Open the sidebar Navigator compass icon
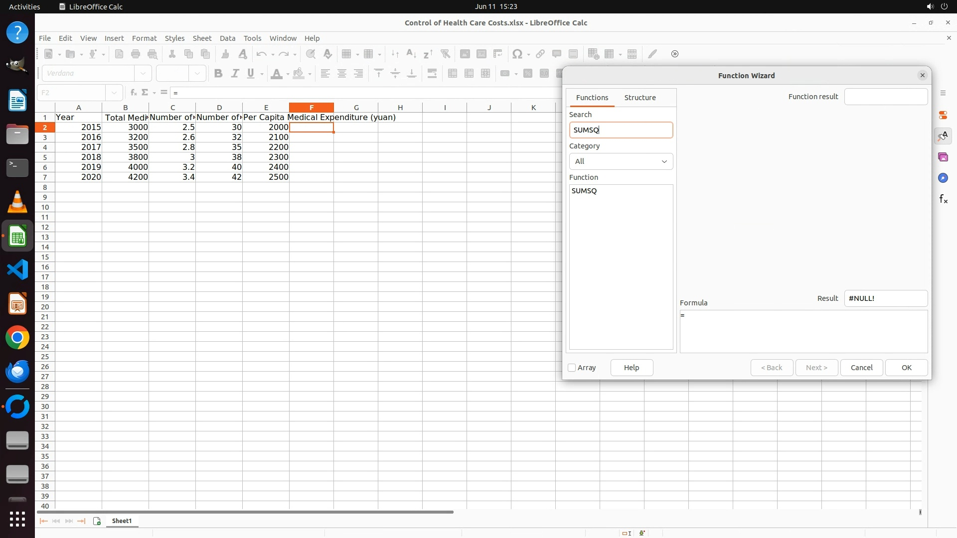Image resolution: width=957 pixels, height=538 pixels. (943, 178)
